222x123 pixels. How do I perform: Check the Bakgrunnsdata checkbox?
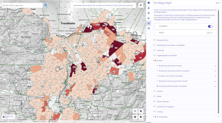click(155, 40)
